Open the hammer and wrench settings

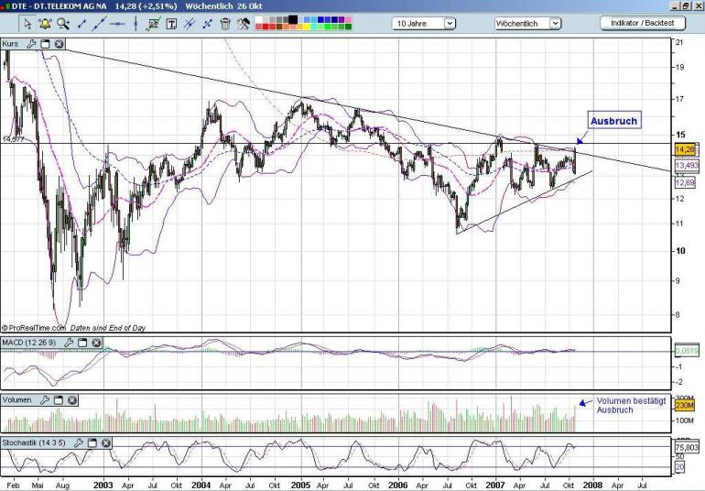(244, 24)
